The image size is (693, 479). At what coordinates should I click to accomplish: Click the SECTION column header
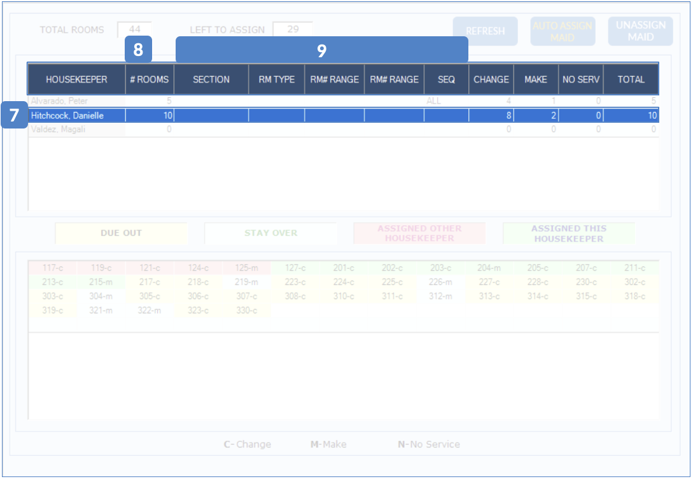(211, 80)
